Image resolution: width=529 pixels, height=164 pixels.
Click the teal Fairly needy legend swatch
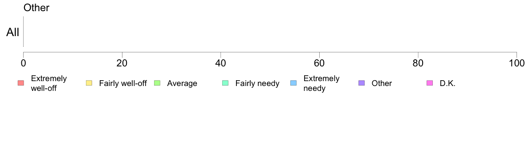pyautogui.click(x=225, y=83)
